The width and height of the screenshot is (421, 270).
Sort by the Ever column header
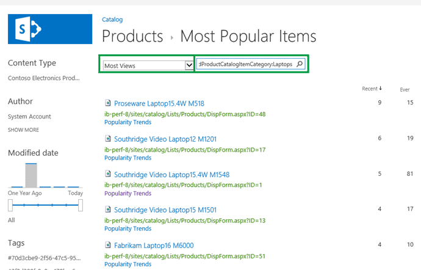(405, 90)
